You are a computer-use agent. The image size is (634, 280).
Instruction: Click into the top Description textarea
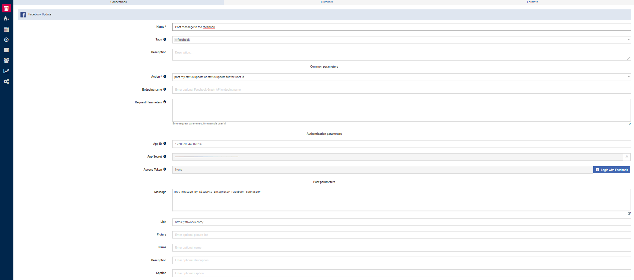click(x=401, y=55)
